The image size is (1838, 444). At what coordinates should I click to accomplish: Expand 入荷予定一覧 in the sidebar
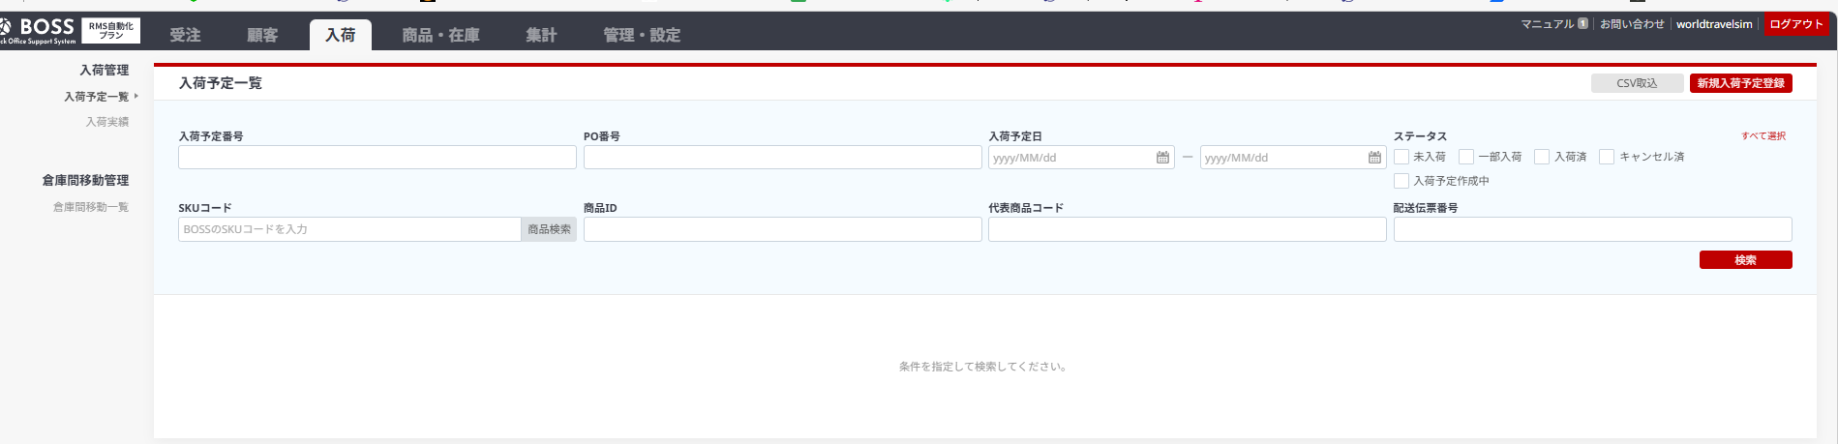pos(97,97)
